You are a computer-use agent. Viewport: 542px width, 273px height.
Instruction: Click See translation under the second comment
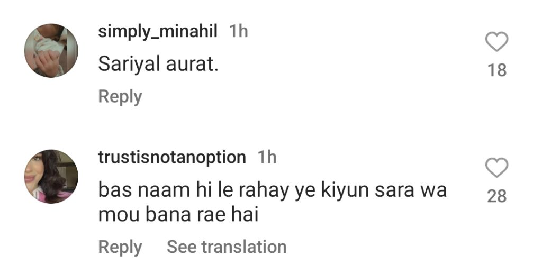(x=227, y=247)
